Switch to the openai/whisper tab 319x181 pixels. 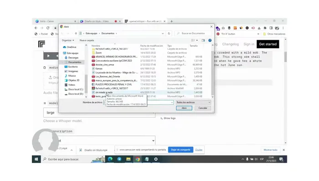[x=145, y=21]
